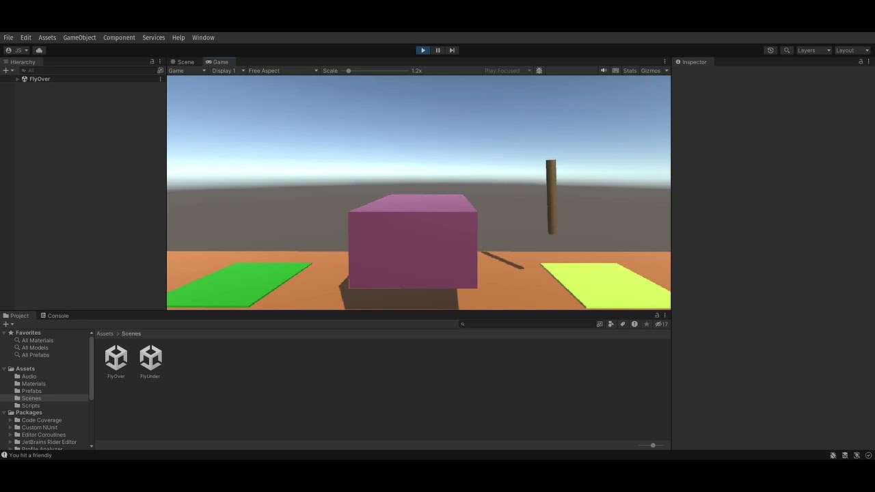Open Game view panel more options

pyautogui.click(x=664, y=61)
